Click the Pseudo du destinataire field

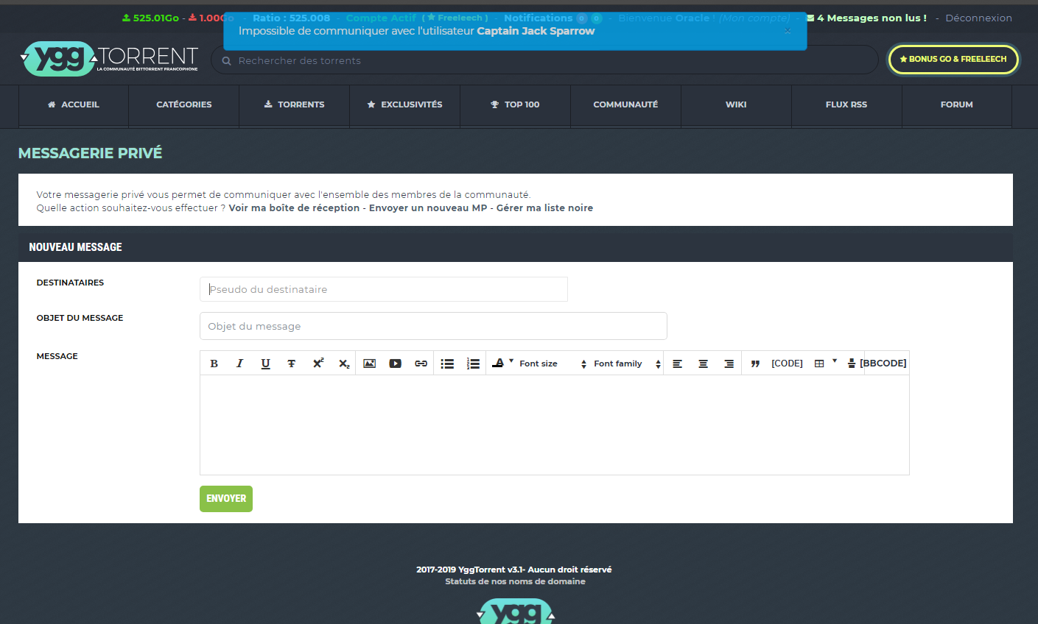tap(383, 289)
